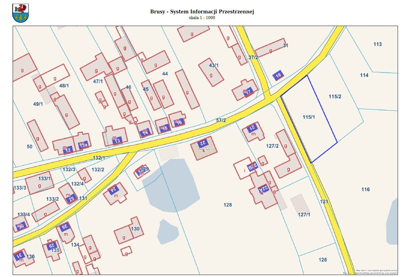Image resolution: width=412 pixels, height=277 pixels.
Task: Select the parcel 128 label
Action: (x=228, y=205)
